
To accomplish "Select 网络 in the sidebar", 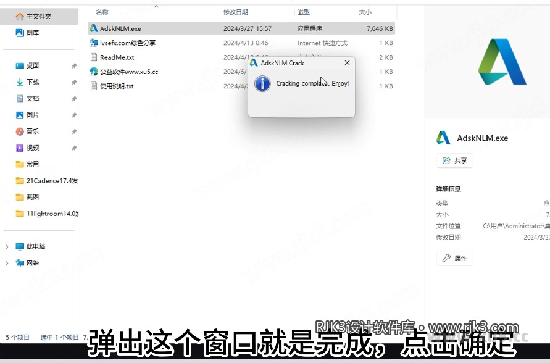I will [32, 263].
